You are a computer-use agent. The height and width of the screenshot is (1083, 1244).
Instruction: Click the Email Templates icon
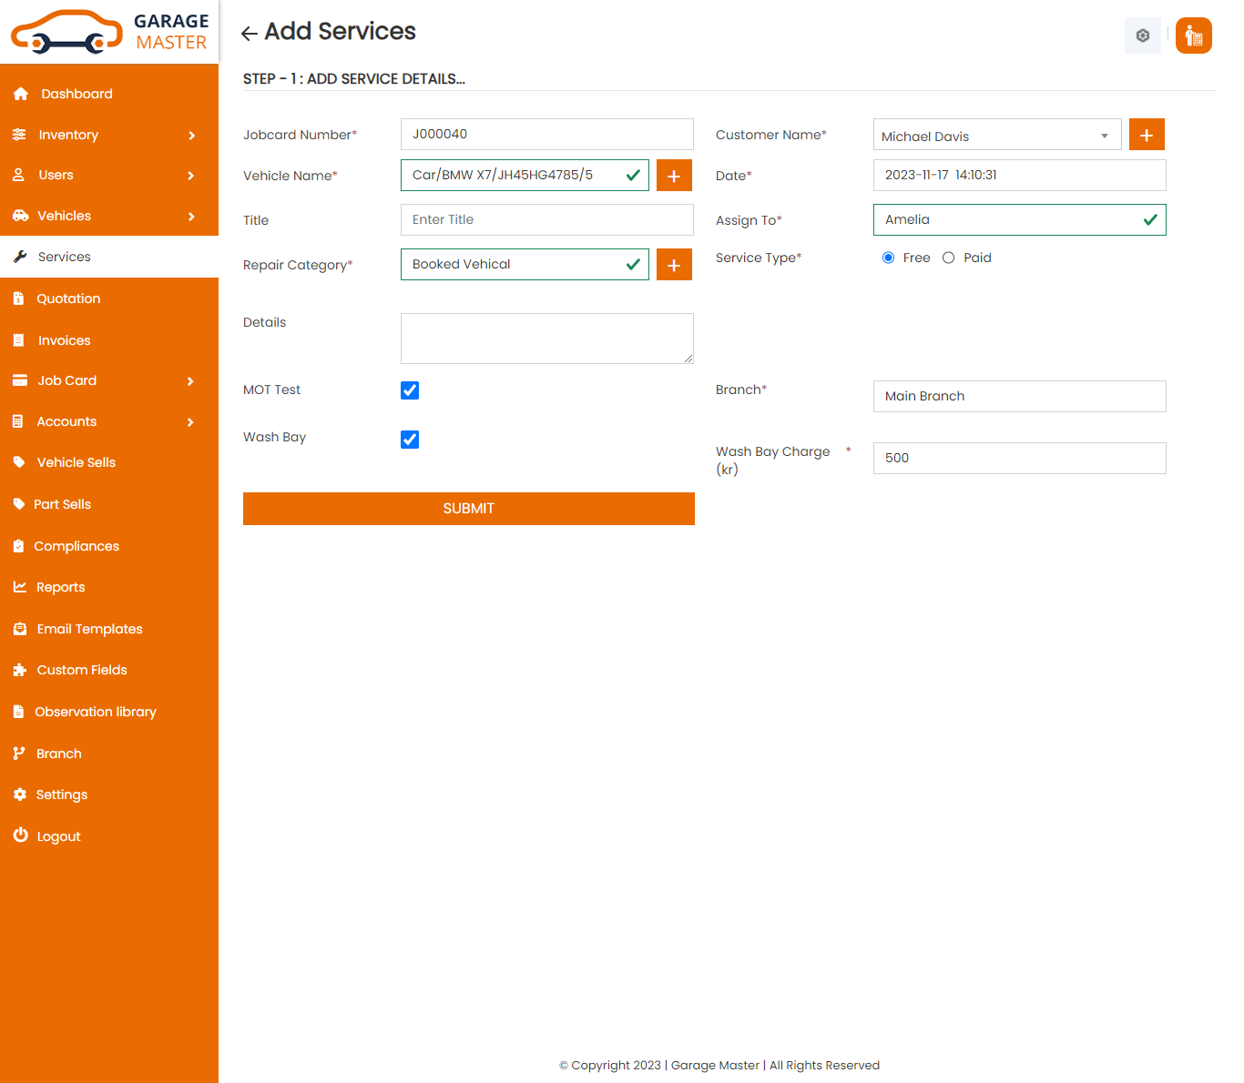point(20,629)
